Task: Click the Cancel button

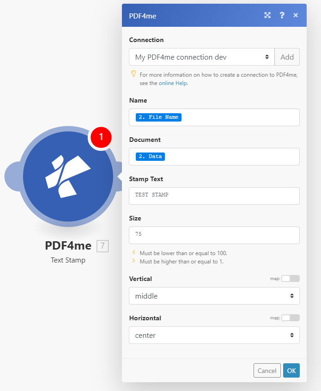Action: [x=267, y=371]
